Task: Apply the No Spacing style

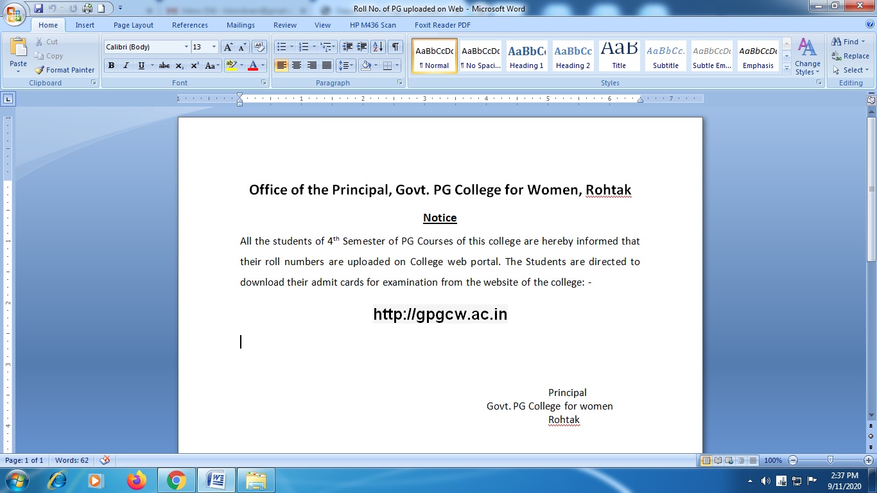Action: 480,56
